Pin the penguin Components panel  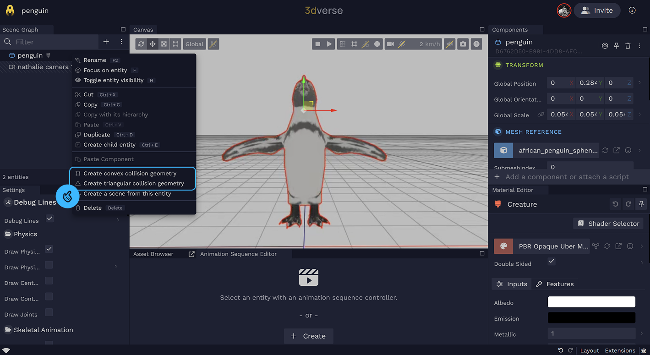click(x=617, y=46)
